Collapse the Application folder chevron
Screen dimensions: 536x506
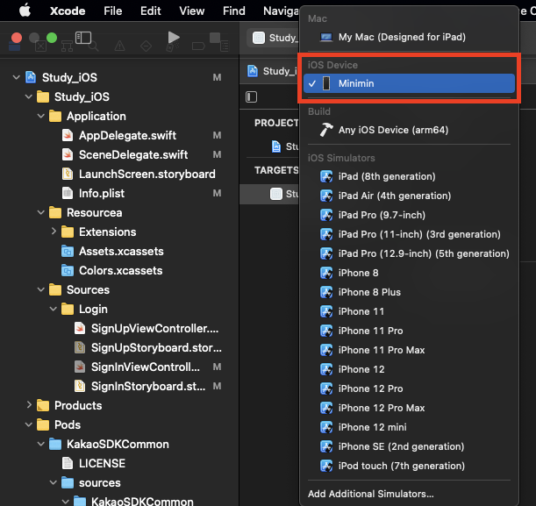(41, 116)
